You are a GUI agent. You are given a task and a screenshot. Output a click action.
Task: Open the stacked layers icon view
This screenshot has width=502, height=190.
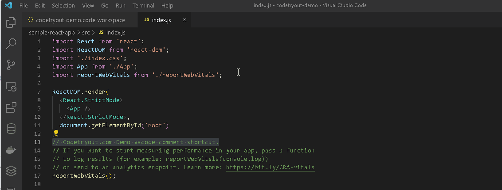point(11,171)
